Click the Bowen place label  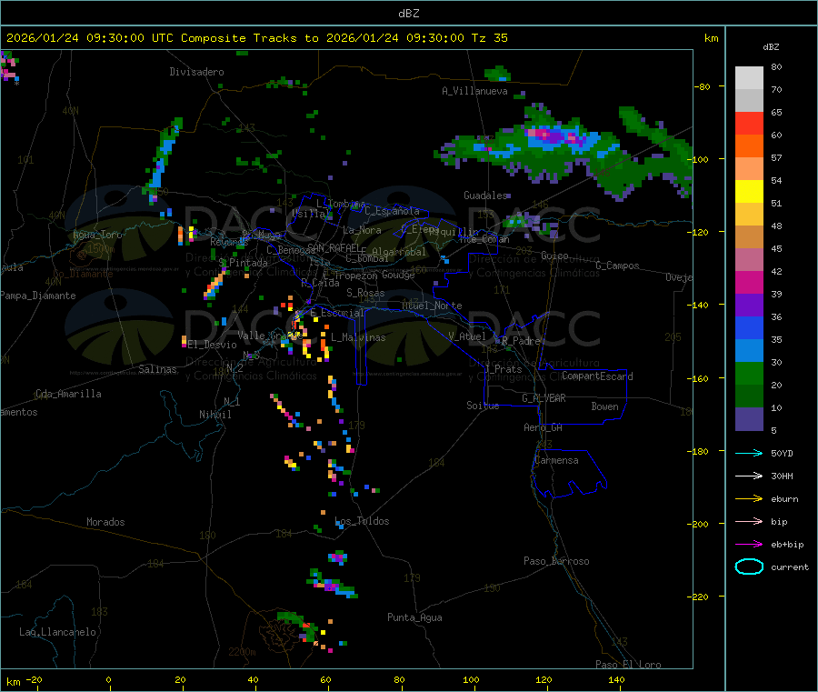pos(605,406)
